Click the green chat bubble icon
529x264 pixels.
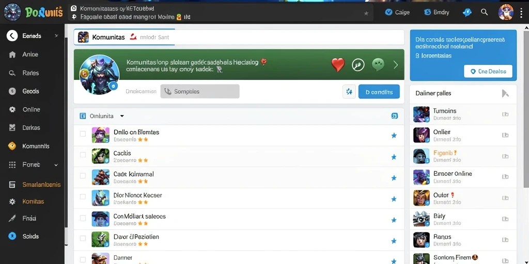click(x=378, y=64)
